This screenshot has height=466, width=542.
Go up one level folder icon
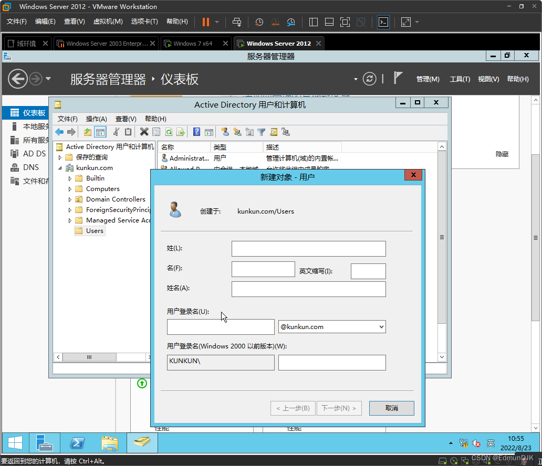pos(88,132)
